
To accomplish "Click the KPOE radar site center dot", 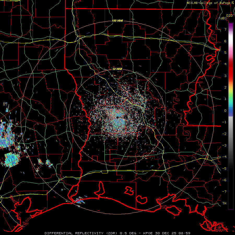I will pyautogui.click(x=118, y=117).
